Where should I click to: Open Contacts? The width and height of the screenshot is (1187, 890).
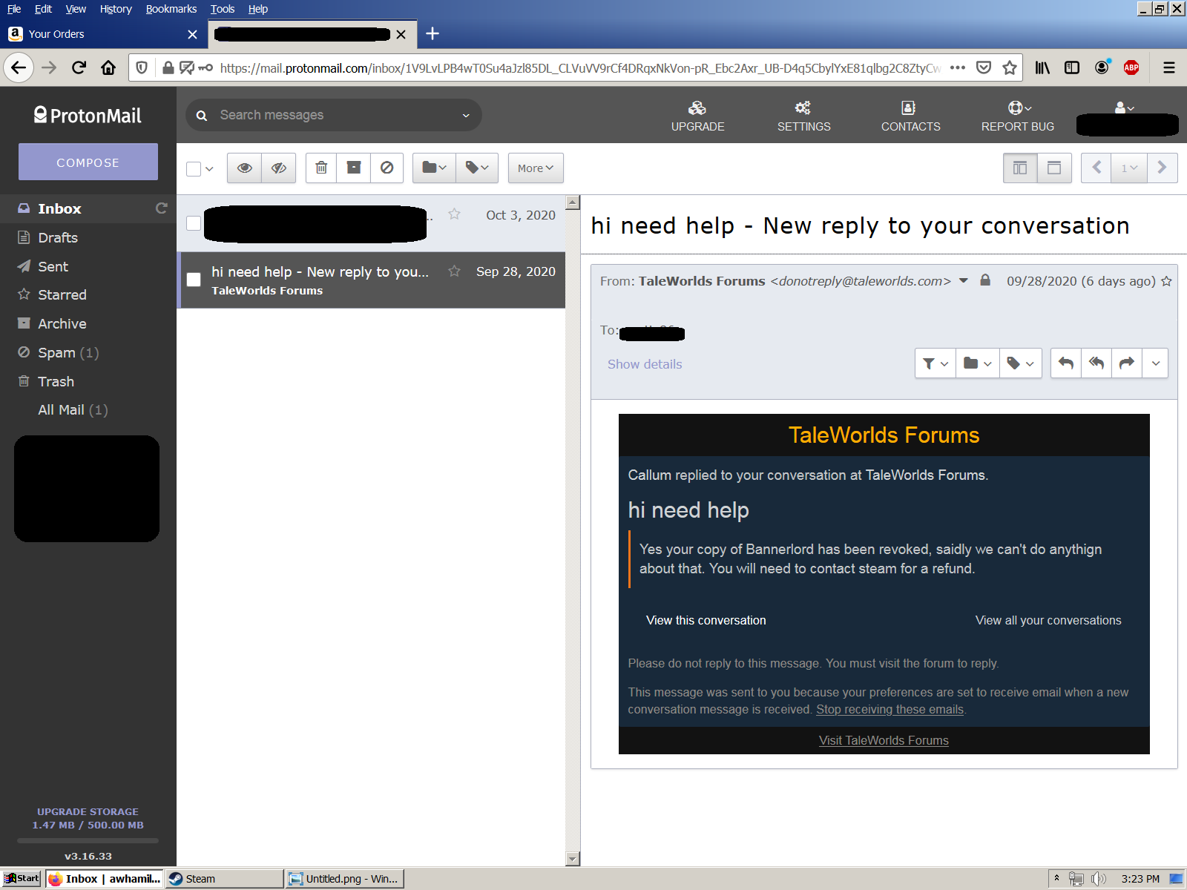click(x=910, y=116)
